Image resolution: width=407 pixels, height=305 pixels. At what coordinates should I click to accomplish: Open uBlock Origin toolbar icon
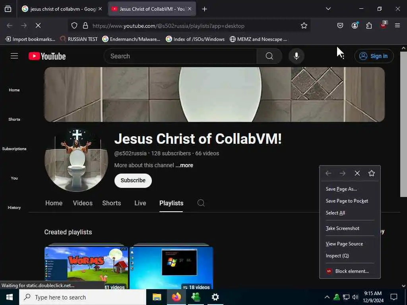click(384, 25)
